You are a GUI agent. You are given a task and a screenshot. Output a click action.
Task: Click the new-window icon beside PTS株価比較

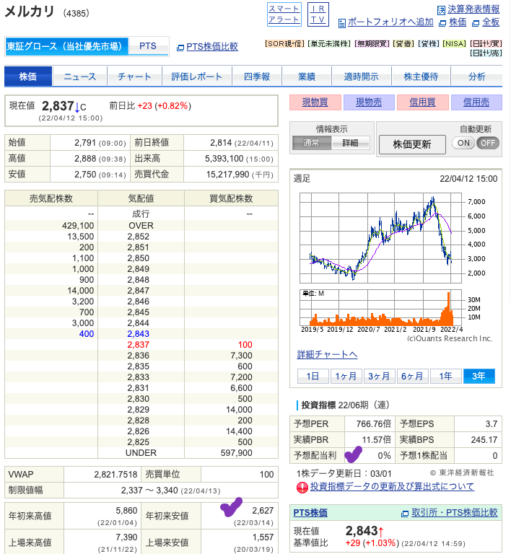point(180,48)
